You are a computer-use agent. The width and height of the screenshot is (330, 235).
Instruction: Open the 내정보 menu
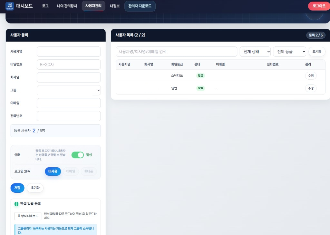click(115, 6)
